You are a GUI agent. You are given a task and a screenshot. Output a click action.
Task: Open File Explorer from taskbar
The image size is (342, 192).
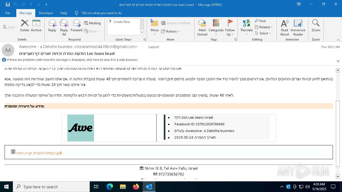tap(123, 187)
